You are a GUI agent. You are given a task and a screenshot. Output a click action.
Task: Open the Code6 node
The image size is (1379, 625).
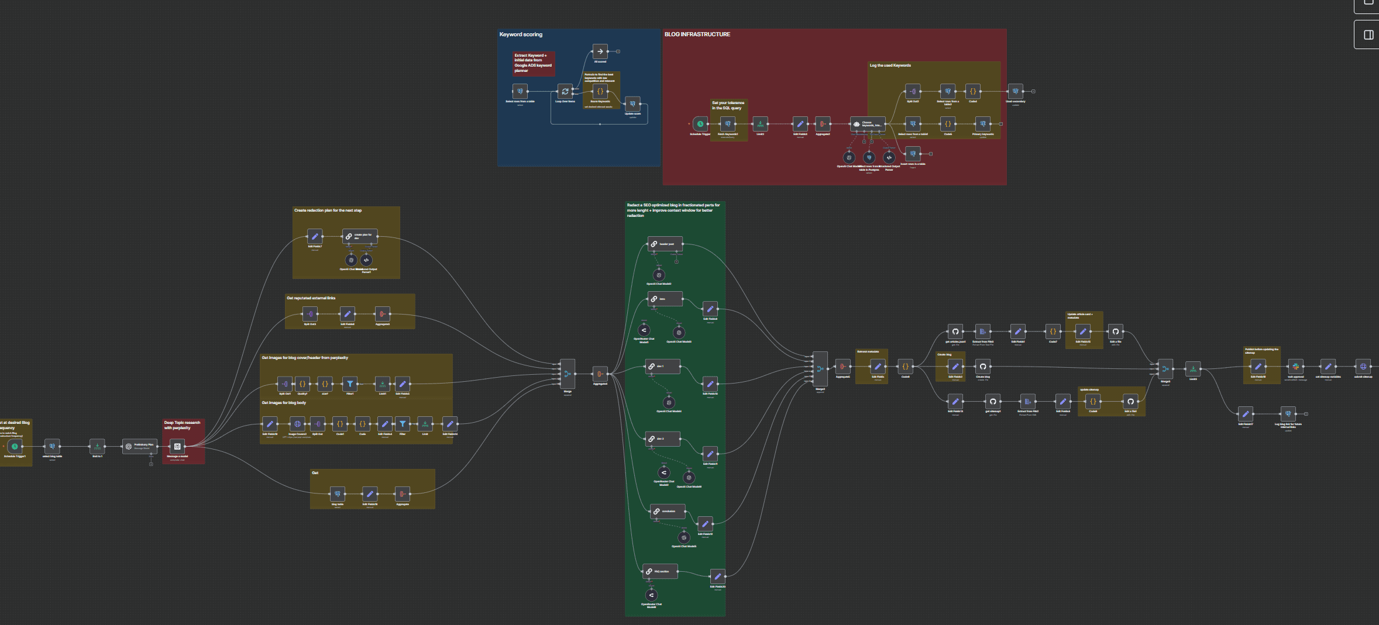point(905,367)
